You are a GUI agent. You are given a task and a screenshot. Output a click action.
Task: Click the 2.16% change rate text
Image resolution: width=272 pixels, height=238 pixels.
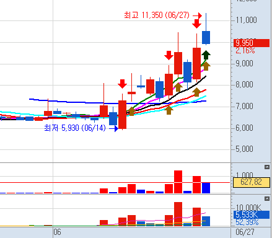[x=245, y=50]
